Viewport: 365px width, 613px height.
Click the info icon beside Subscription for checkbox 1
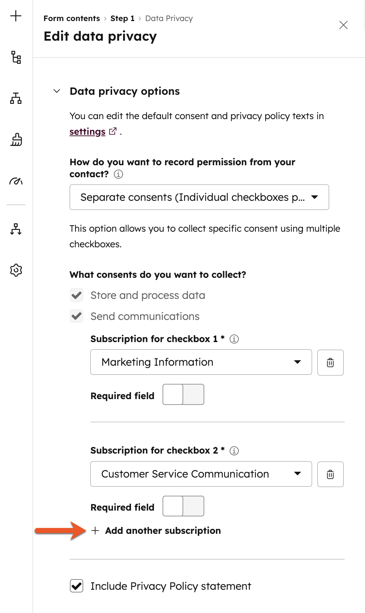(x=235, y=339)
